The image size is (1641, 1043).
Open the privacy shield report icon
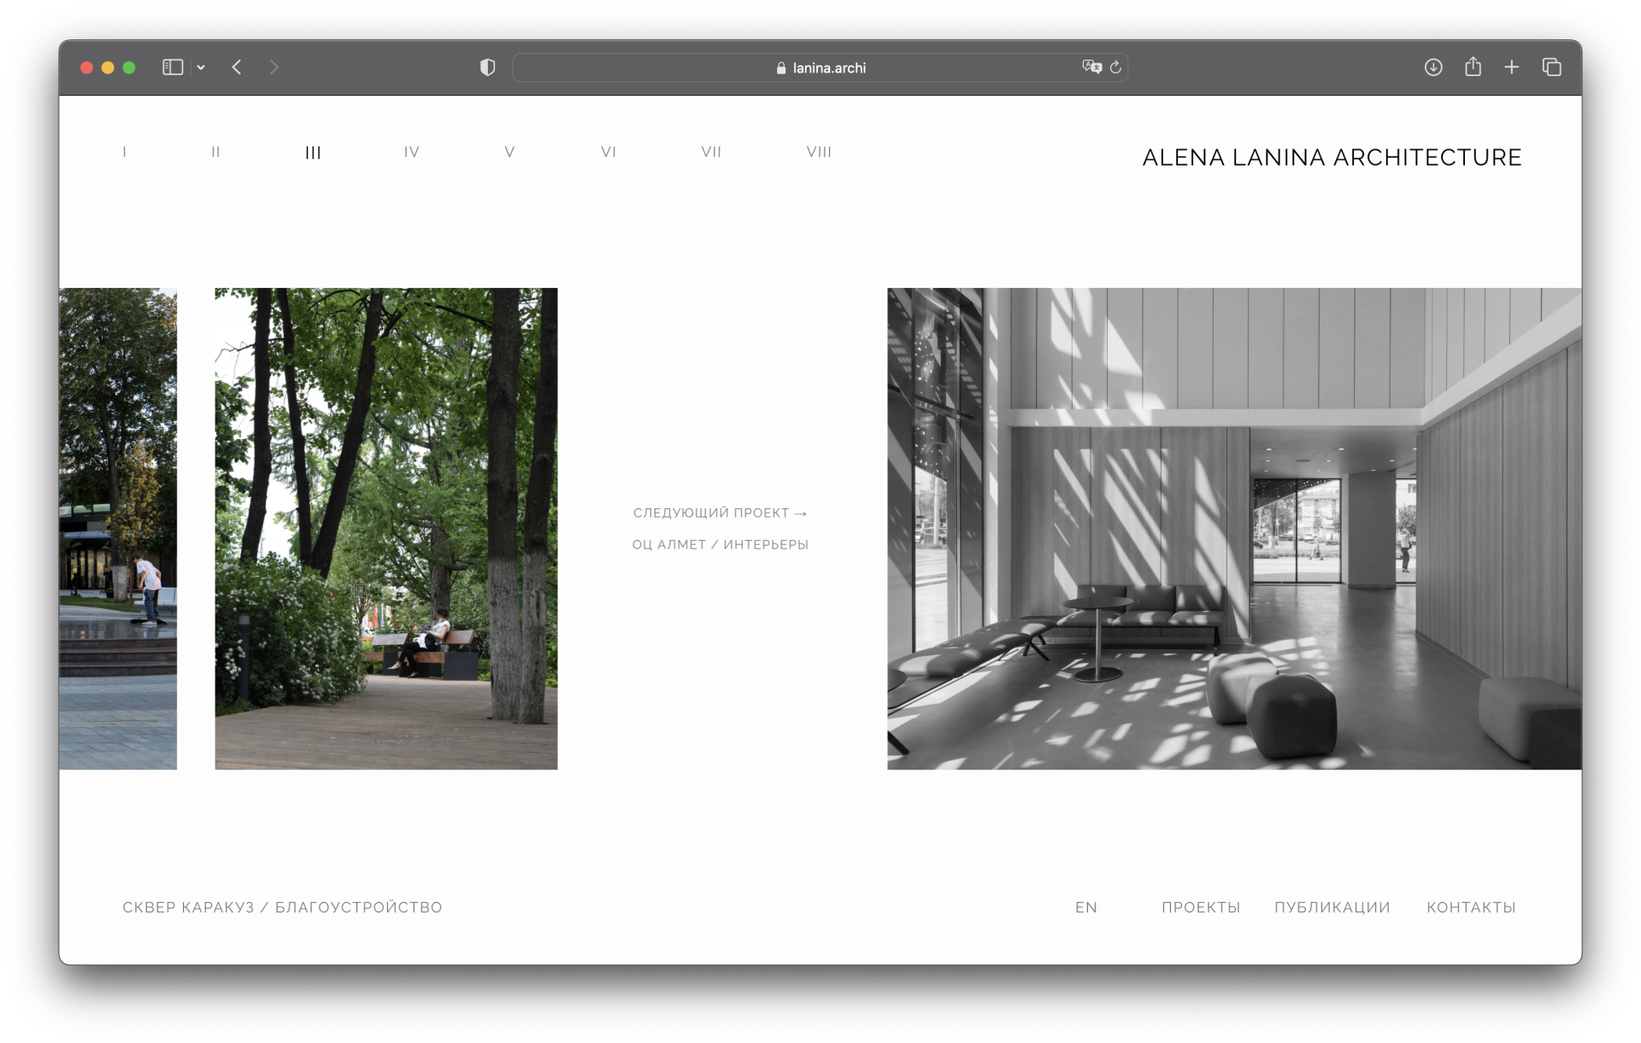click(487, 67)
